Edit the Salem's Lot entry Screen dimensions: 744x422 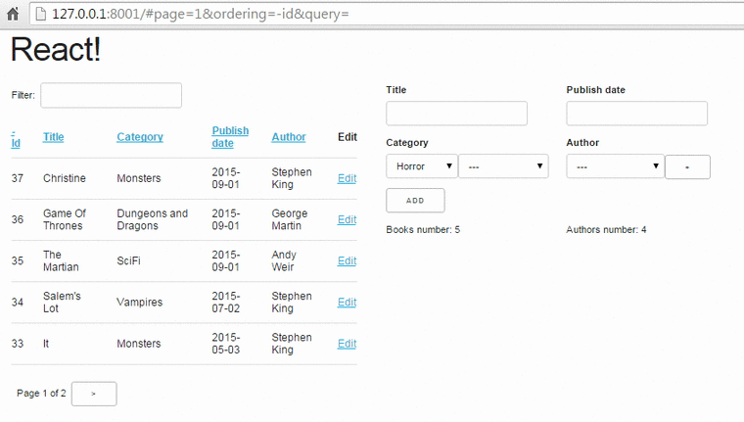[347, 302]
